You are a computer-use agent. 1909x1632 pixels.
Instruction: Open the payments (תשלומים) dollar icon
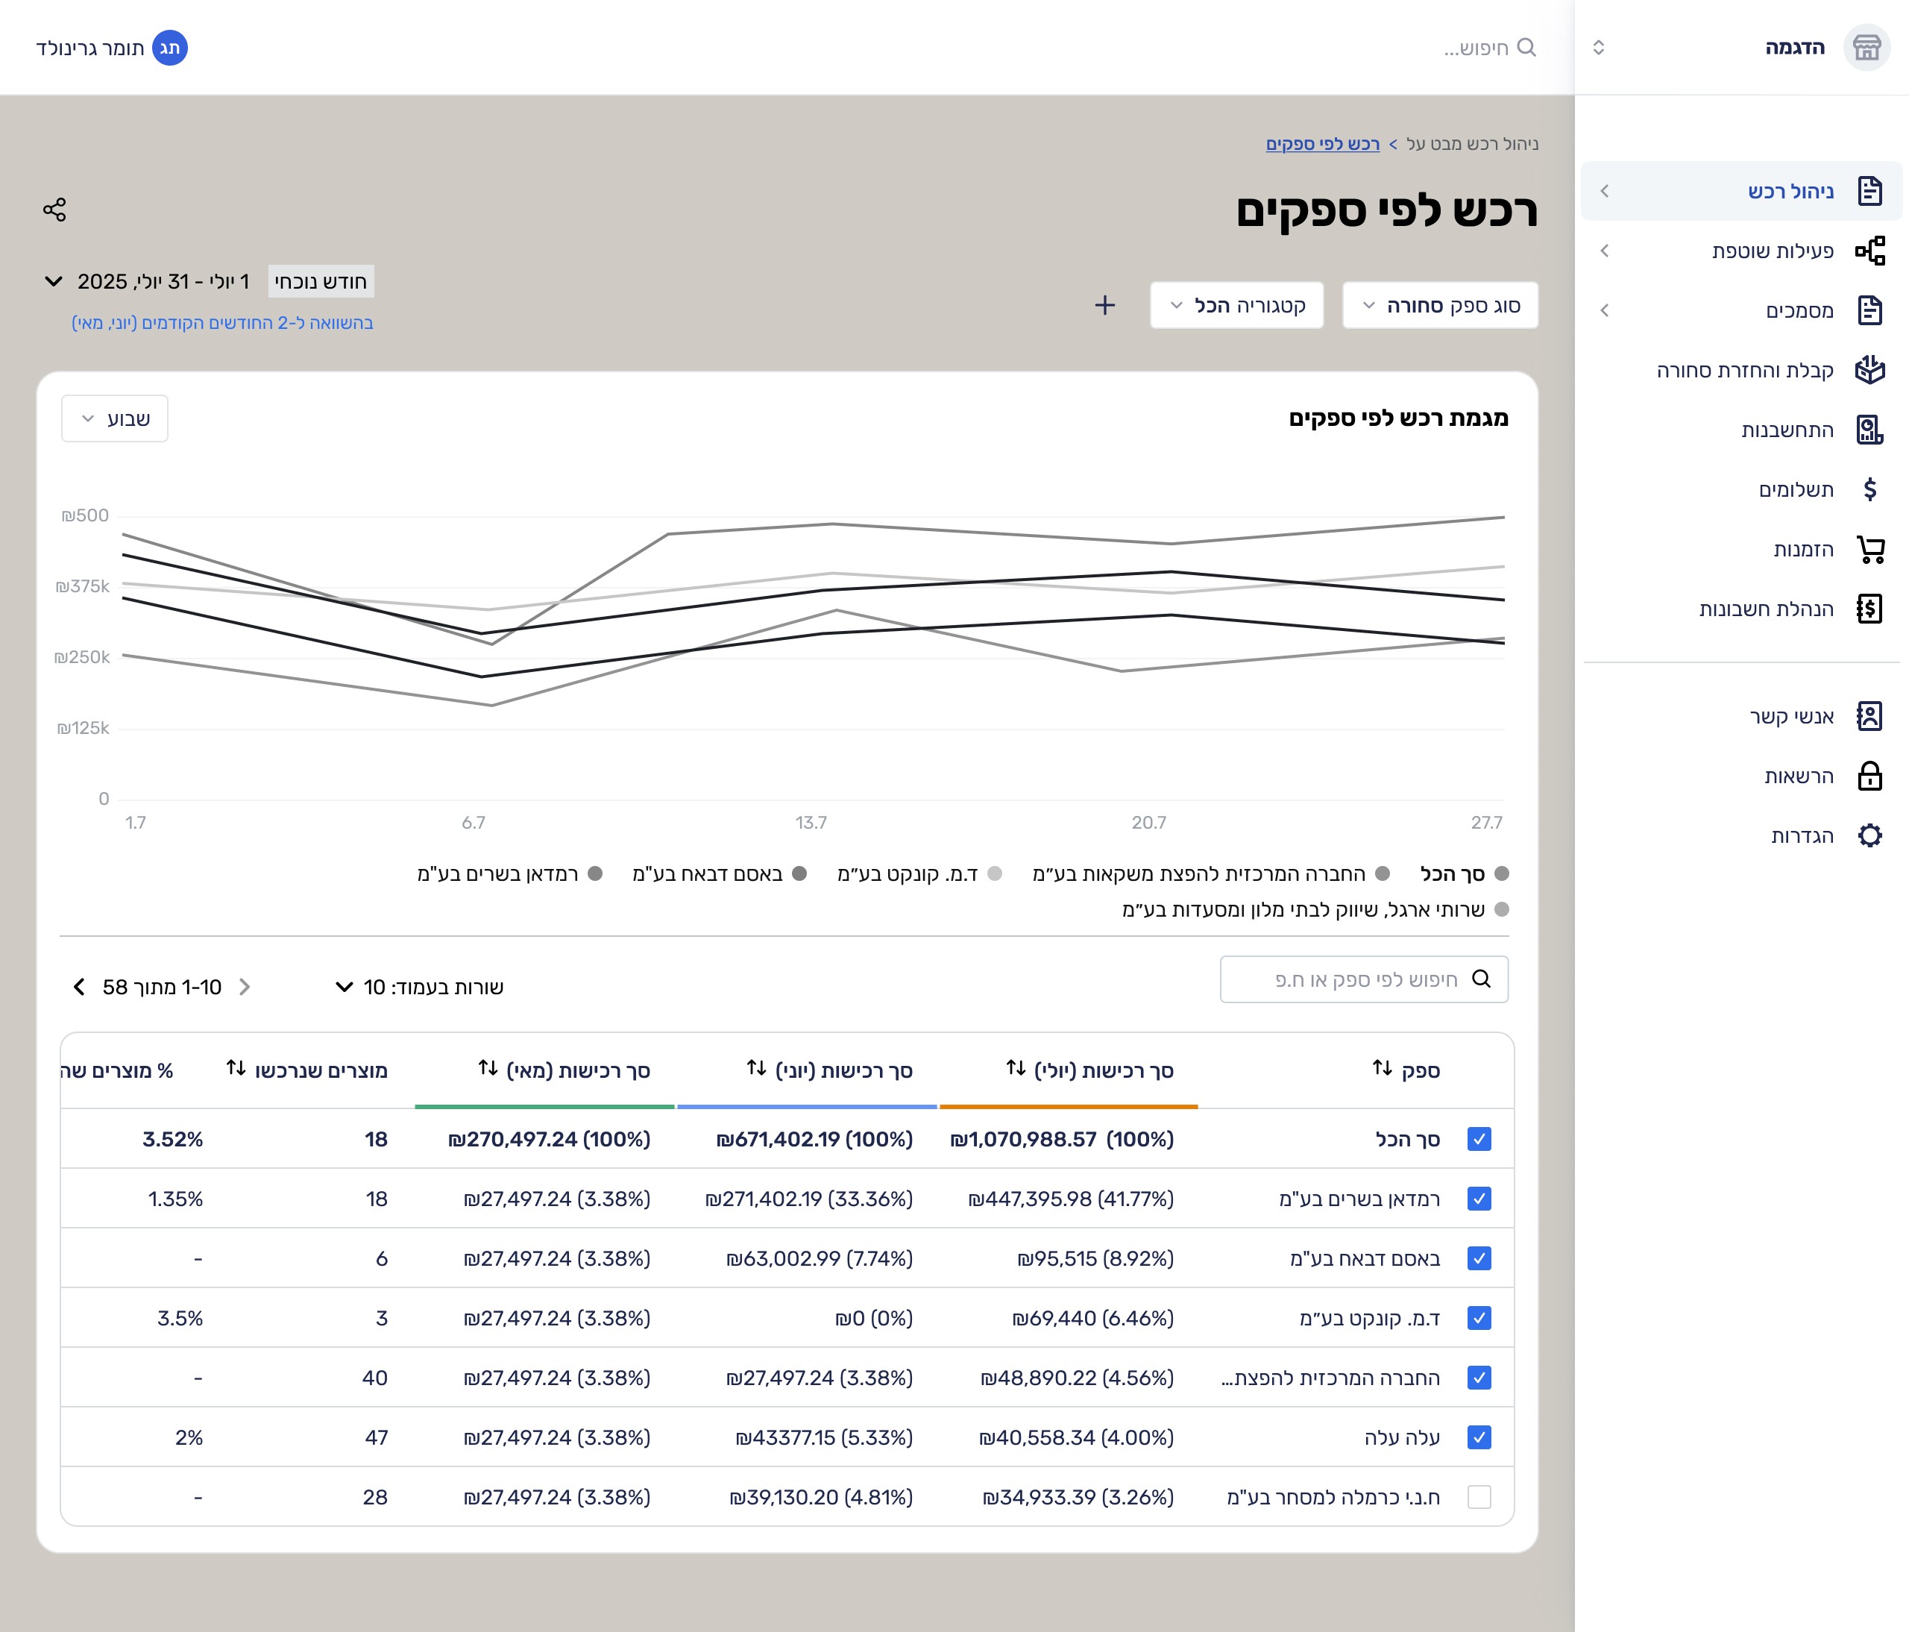tap(1869, 489)
